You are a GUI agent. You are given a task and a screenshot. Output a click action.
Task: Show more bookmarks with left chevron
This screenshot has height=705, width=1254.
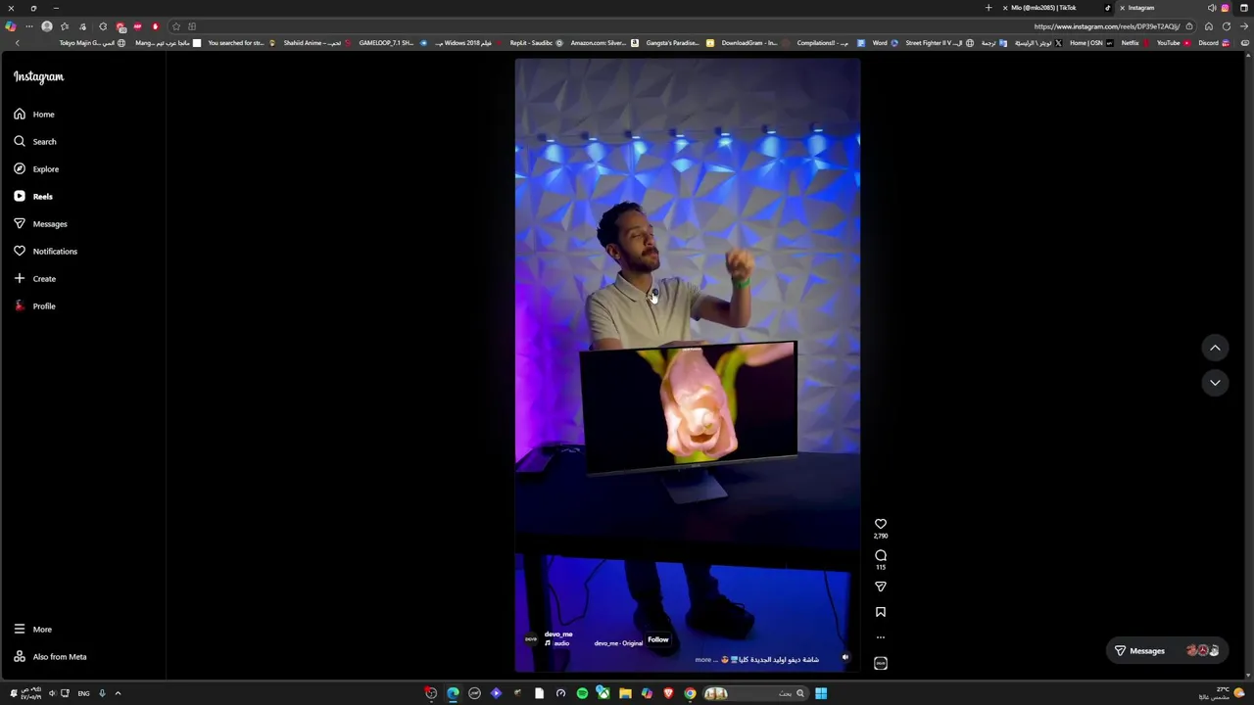(17, 43)
